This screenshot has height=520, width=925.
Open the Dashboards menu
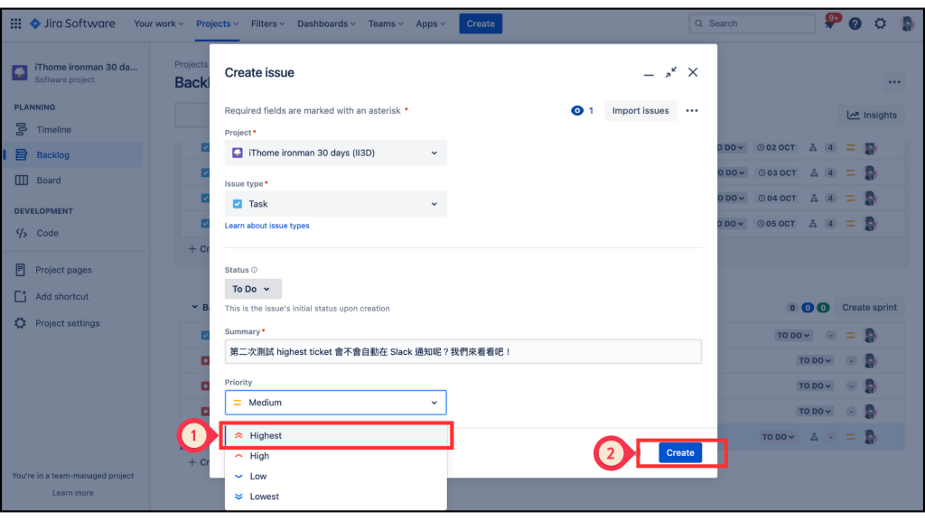326,23
